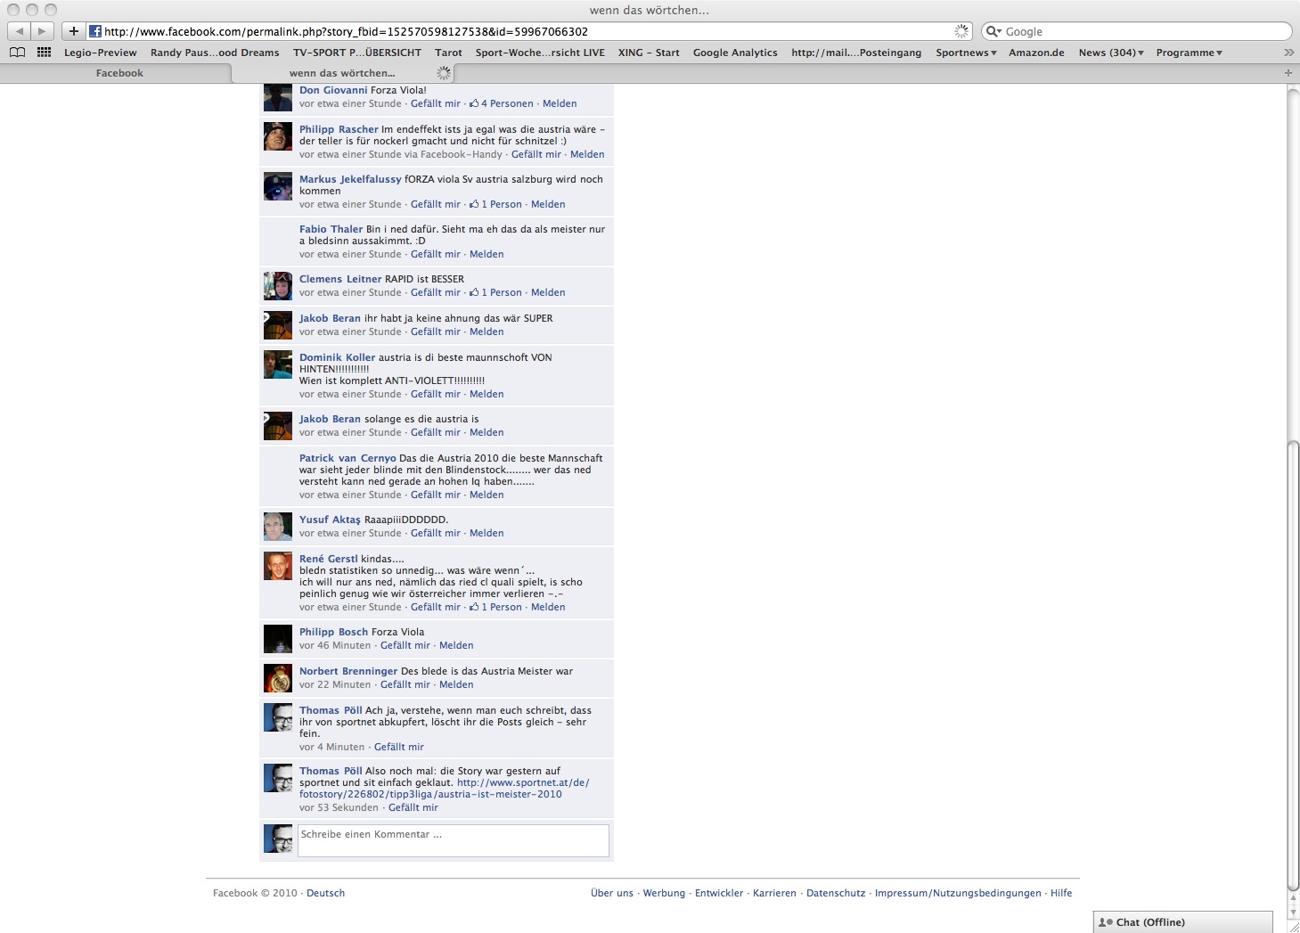Screen dimensions: 1300x933
Task: Open Dominik Koller's profile name link
Action: 337,357
